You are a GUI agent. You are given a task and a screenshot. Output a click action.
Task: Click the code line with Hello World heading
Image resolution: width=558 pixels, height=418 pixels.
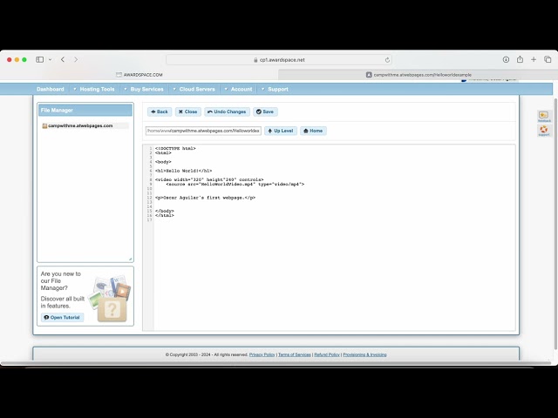pyautogui.click(x=184, y=171)
